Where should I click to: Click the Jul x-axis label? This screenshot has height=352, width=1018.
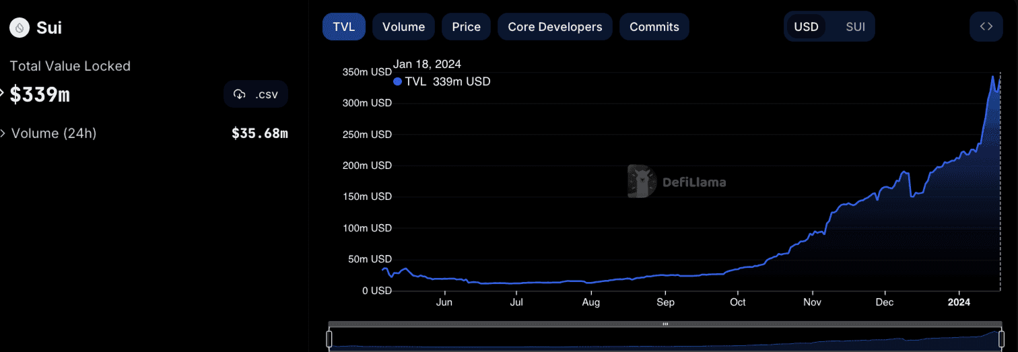pyautogui.click(x=516, y=303)
